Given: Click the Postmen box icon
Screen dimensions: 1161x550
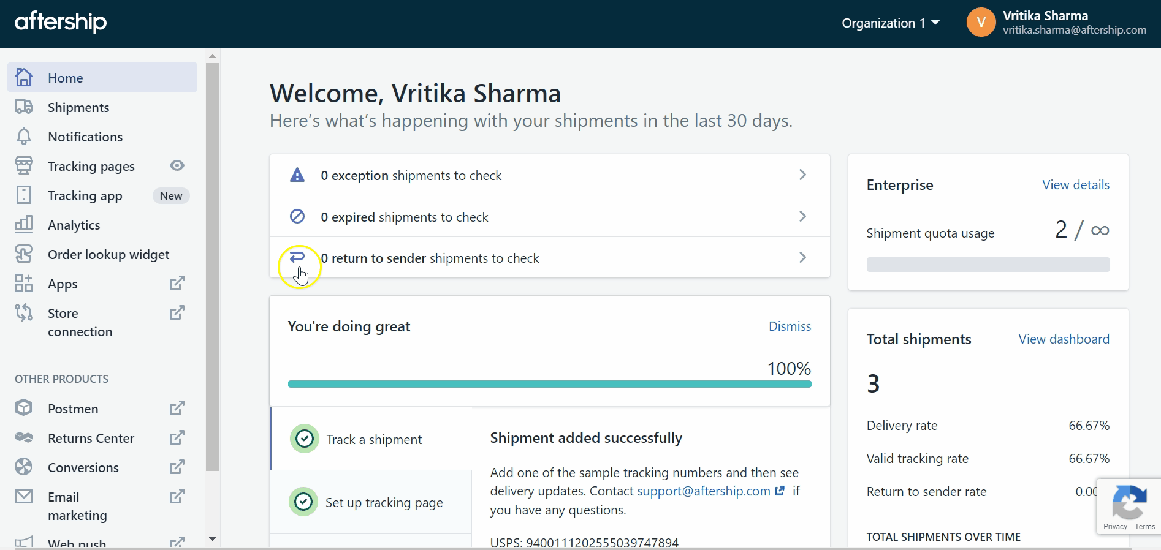Looking at the screenshot, I should click(x=24, y=408).
